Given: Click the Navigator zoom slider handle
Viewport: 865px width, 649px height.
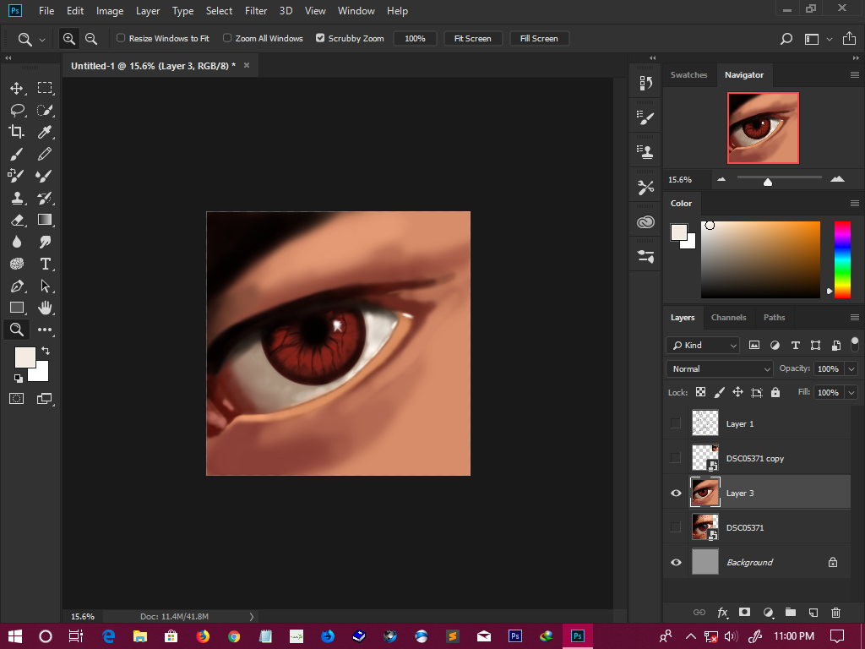Looking at the screenshot, I should pos(767,182).
